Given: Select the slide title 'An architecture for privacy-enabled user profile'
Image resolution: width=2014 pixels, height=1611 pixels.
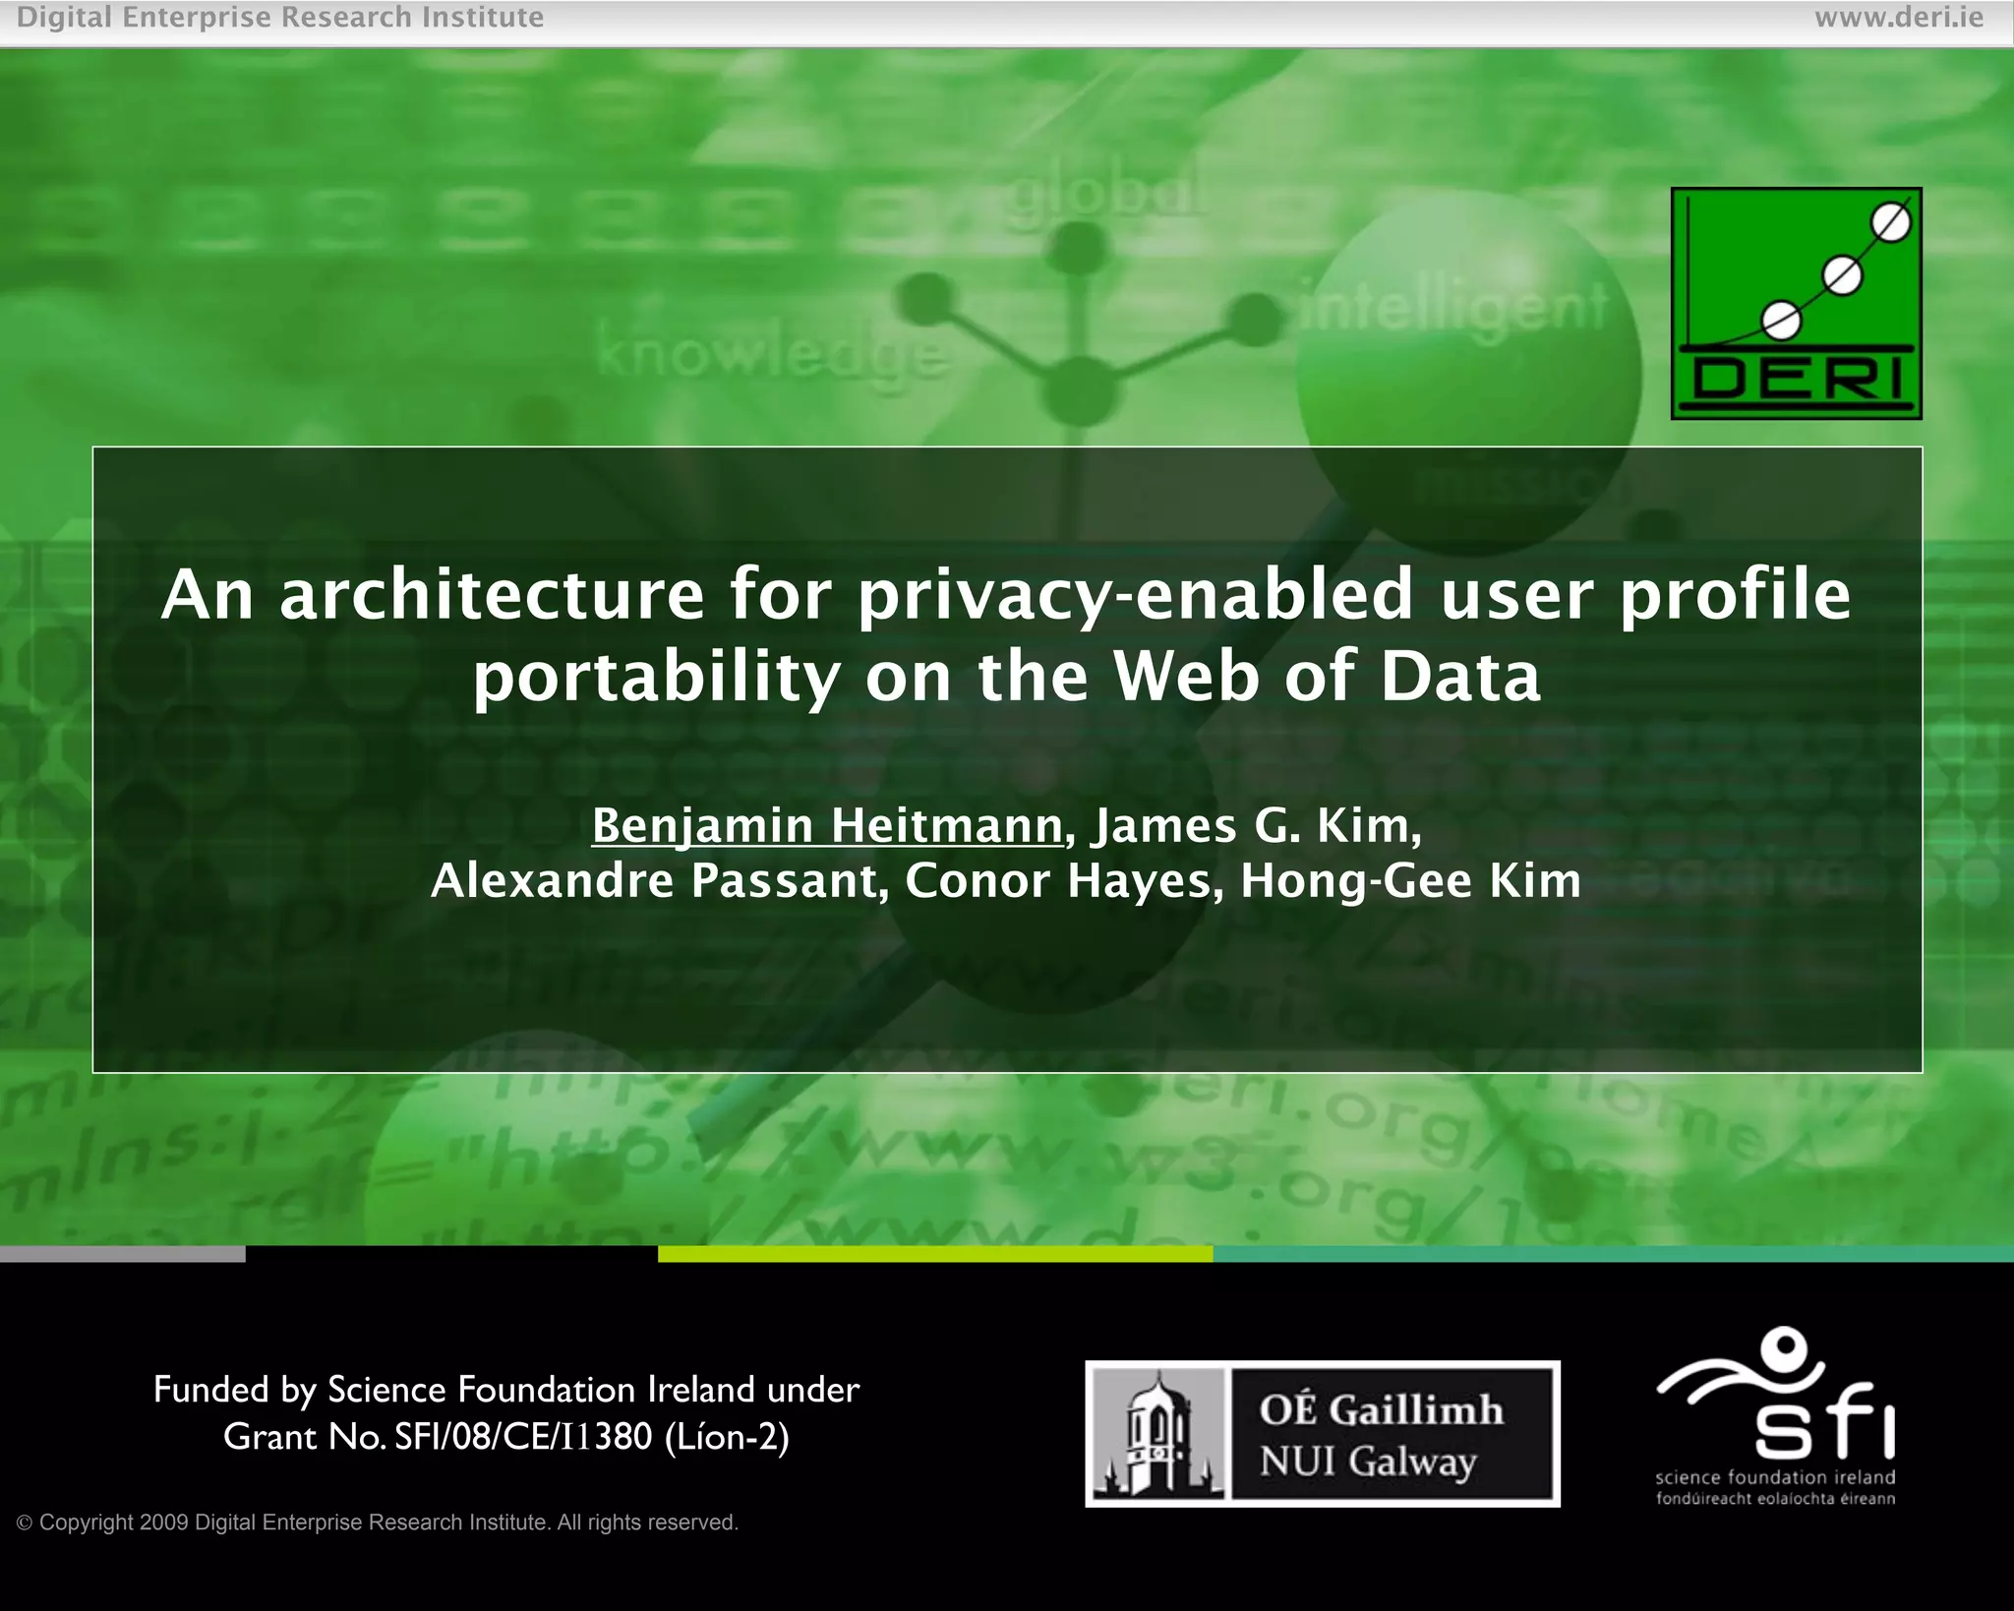Looking at the screenshot, I should [x=1006, y=595].
